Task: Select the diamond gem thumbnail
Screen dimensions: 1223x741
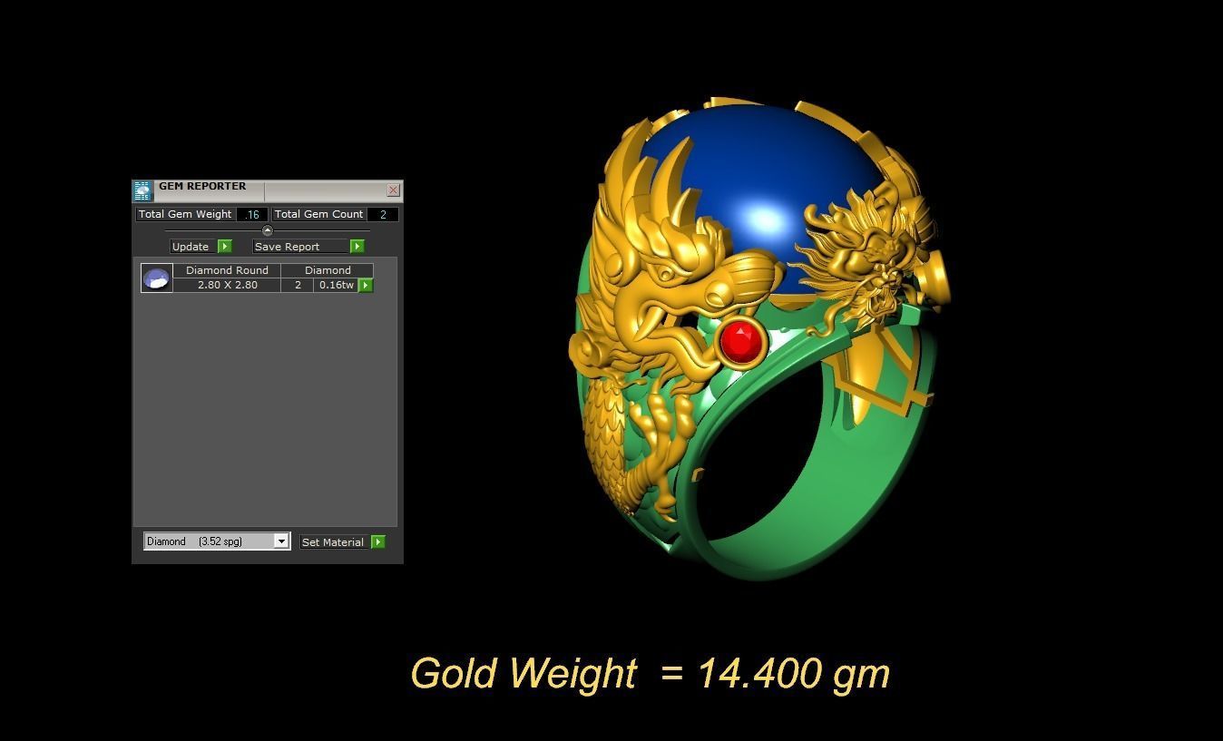Action: pos(157,278)
